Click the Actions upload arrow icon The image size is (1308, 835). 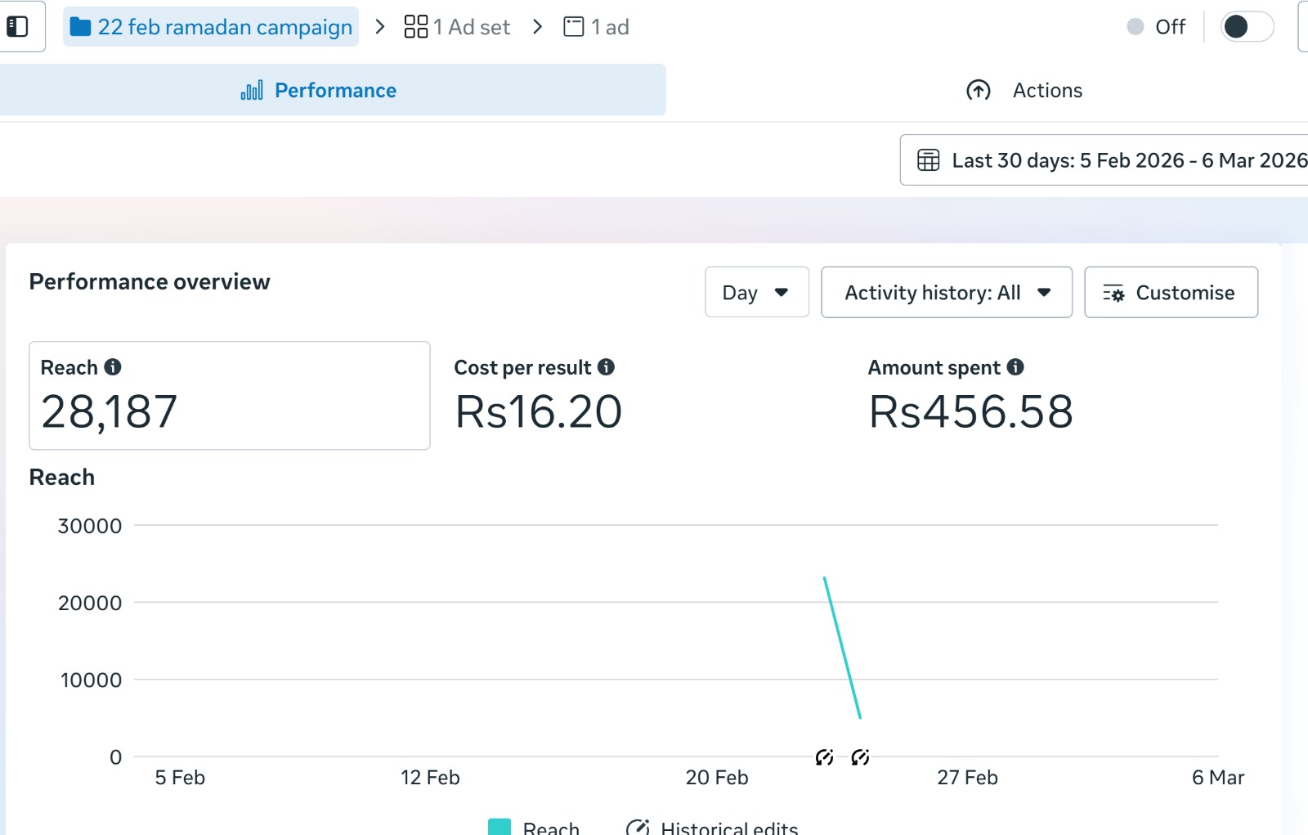point(978,90)
